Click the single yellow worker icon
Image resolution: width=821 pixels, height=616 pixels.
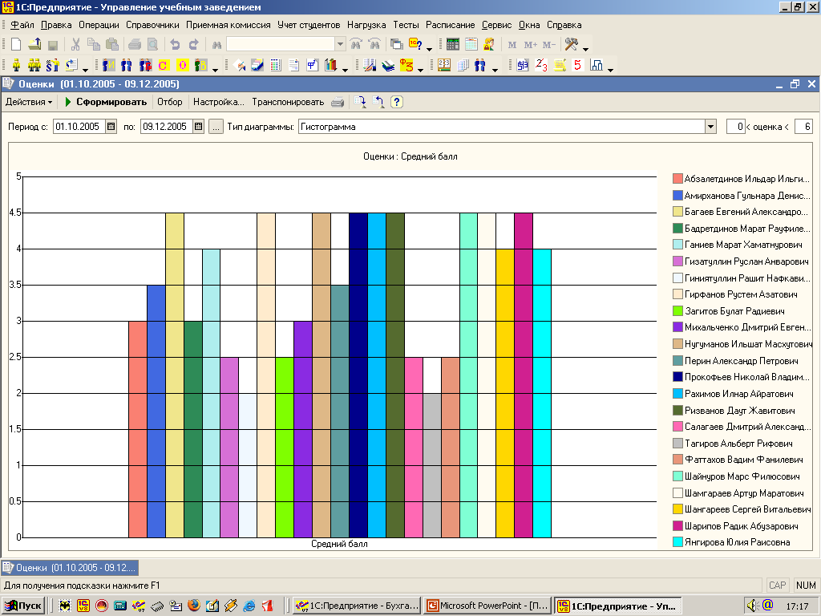pyautogui.click(x=16, y=66)
